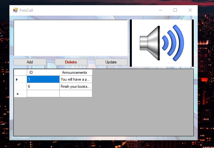
Task: Click the speaker sound picture
Action: (162, 43)
